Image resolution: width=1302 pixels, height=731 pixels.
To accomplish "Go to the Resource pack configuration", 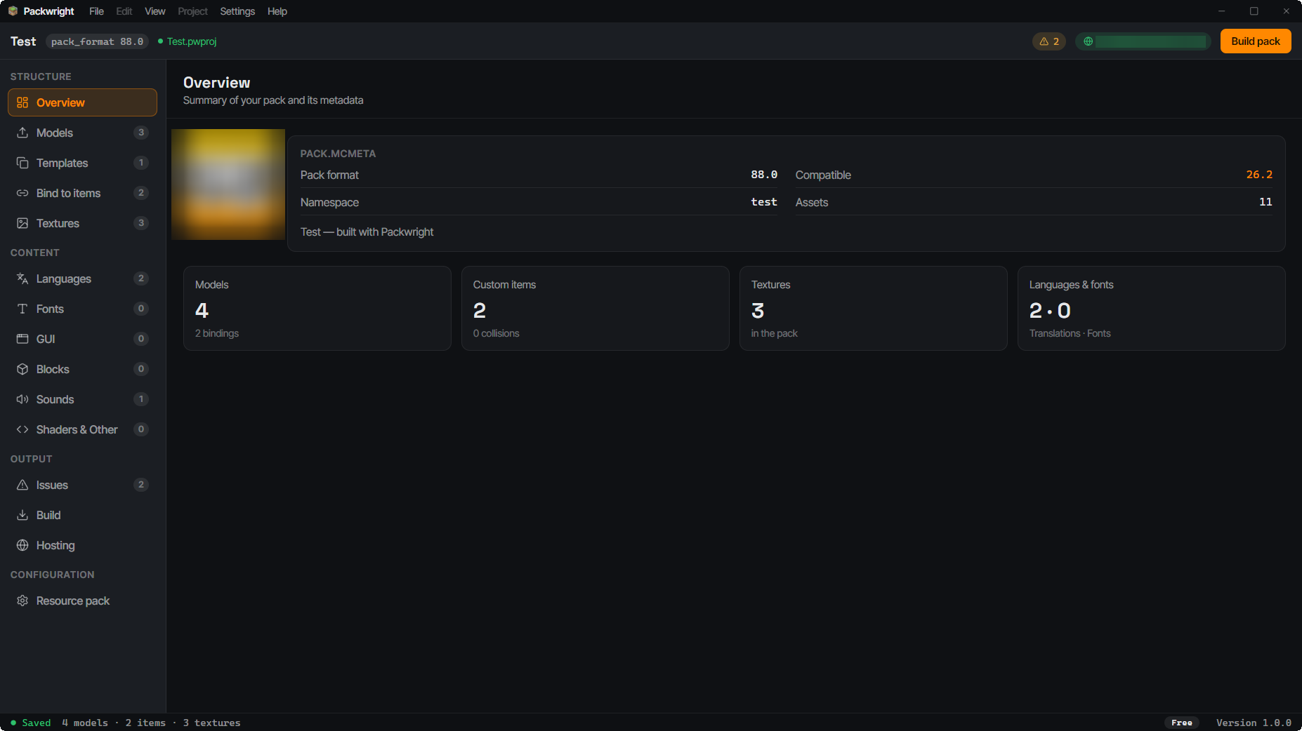I will (82, 601).
